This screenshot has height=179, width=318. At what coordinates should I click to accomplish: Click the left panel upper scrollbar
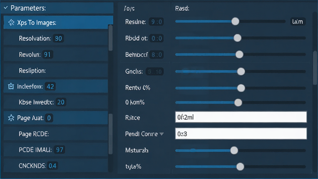(x=111, y=38)
